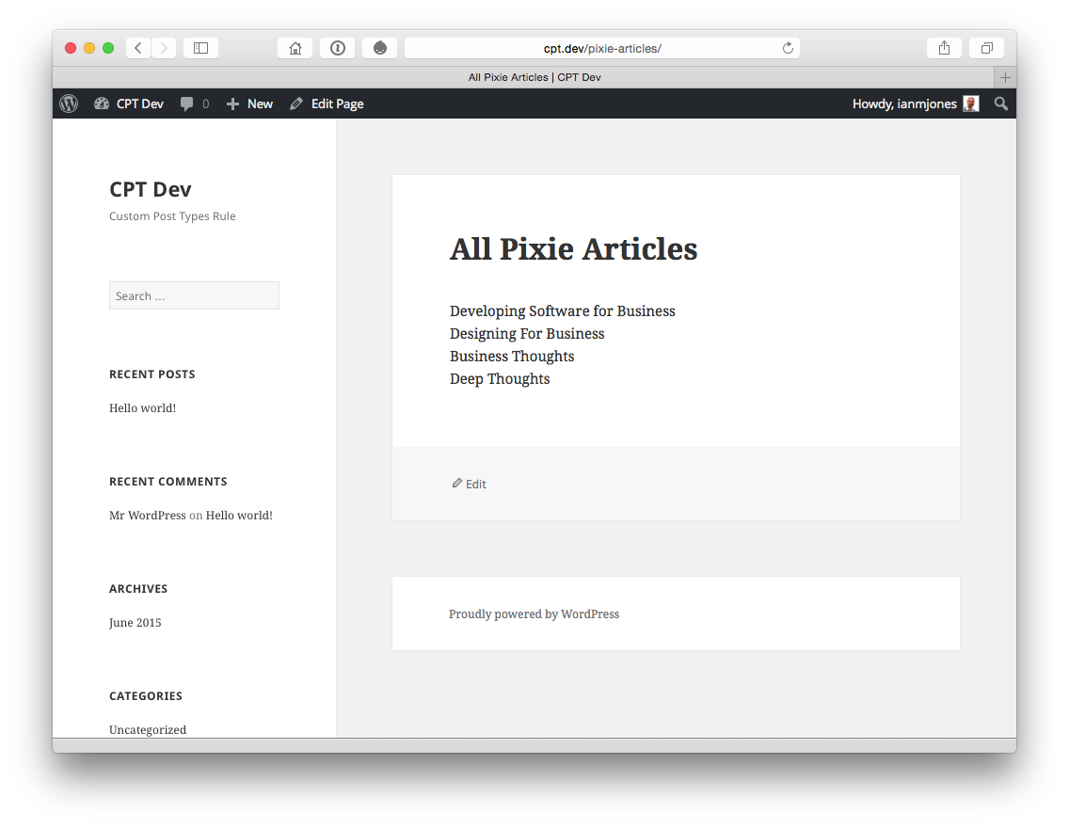Focus the address bar showing cpt.dev/pixie-articles/
This screenshot has height=828, width=1069.
point(602,48)
